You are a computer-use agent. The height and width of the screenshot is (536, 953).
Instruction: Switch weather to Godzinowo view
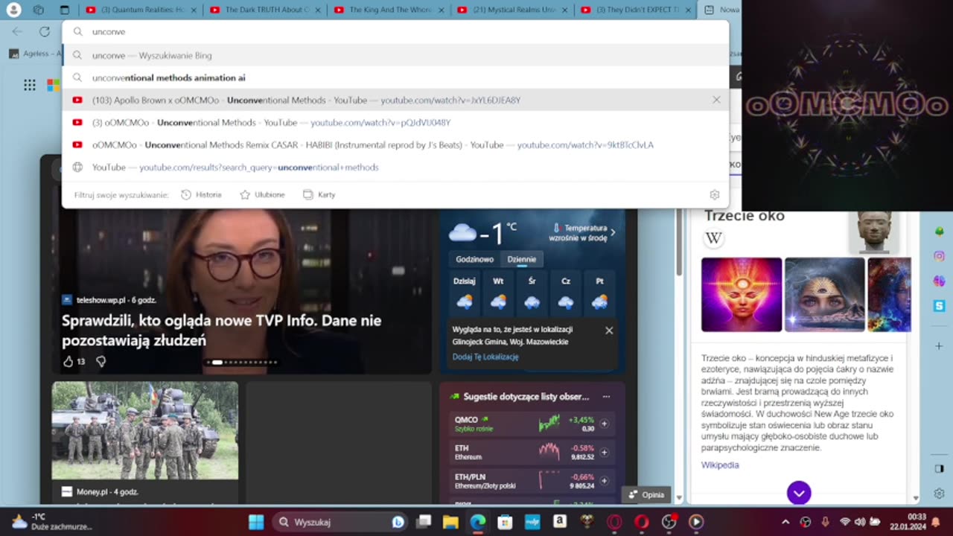click(x=474, y=259)
